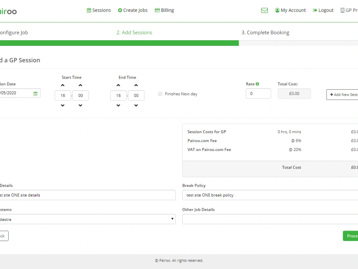
Task: Click the Pairoo logo
Action: (x=8, y=11)
